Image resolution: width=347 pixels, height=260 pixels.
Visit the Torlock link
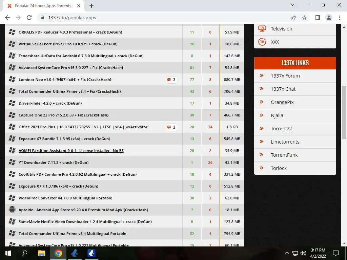[x=279, y=168]
